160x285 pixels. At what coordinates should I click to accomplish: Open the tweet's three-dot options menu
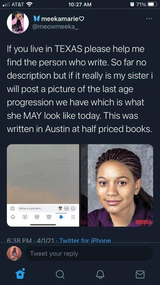[150, 18]
